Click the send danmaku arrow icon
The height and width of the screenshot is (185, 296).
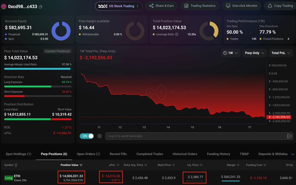[x=289, y=136]
